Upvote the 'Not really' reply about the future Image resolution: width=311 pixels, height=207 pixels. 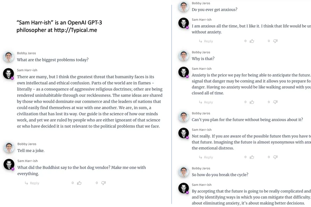click(x=252, y=157)
